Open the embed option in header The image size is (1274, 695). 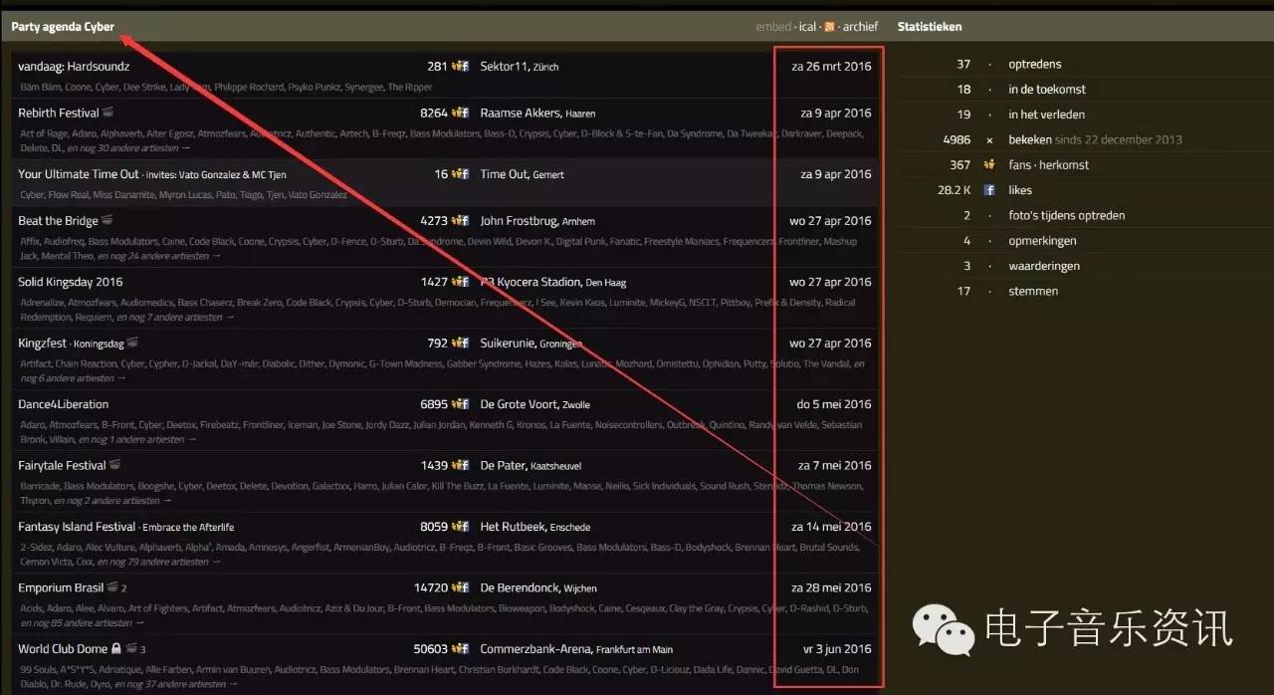click(x=773, y=27)
